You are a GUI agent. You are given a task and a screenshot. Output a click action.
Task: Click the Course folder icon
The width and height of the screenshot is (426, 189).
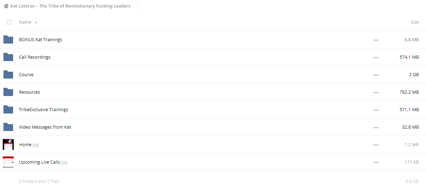point(8,74)
